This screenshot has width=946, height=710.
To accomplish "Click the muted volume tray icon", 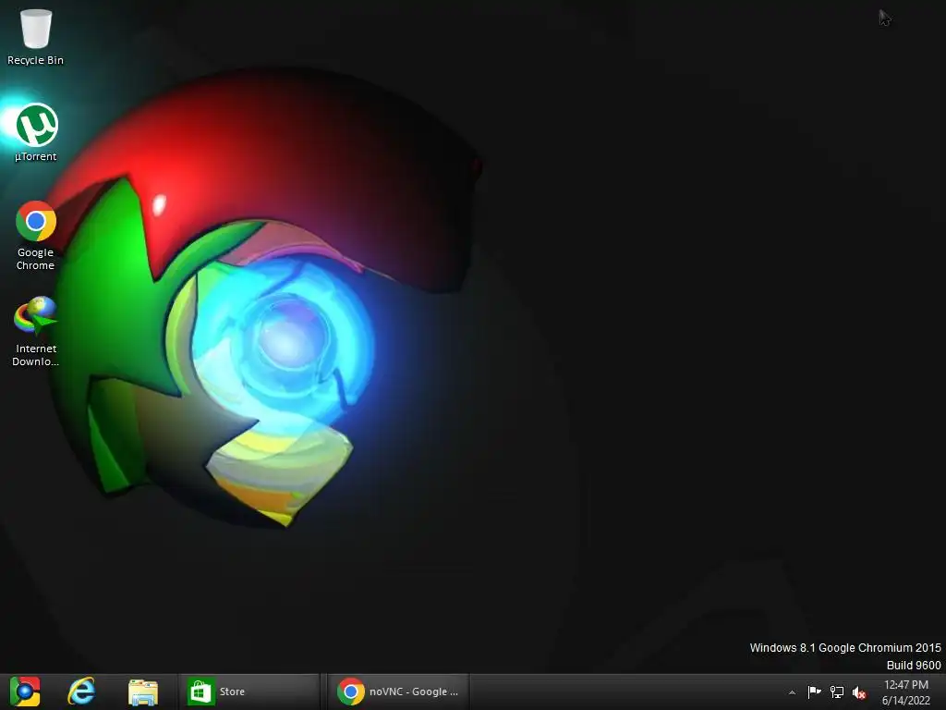I will 859,692.
